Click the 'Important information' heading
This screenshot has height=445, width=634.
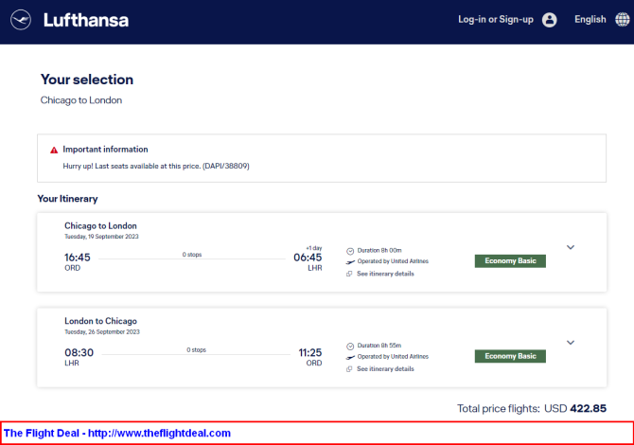point(105,150)
